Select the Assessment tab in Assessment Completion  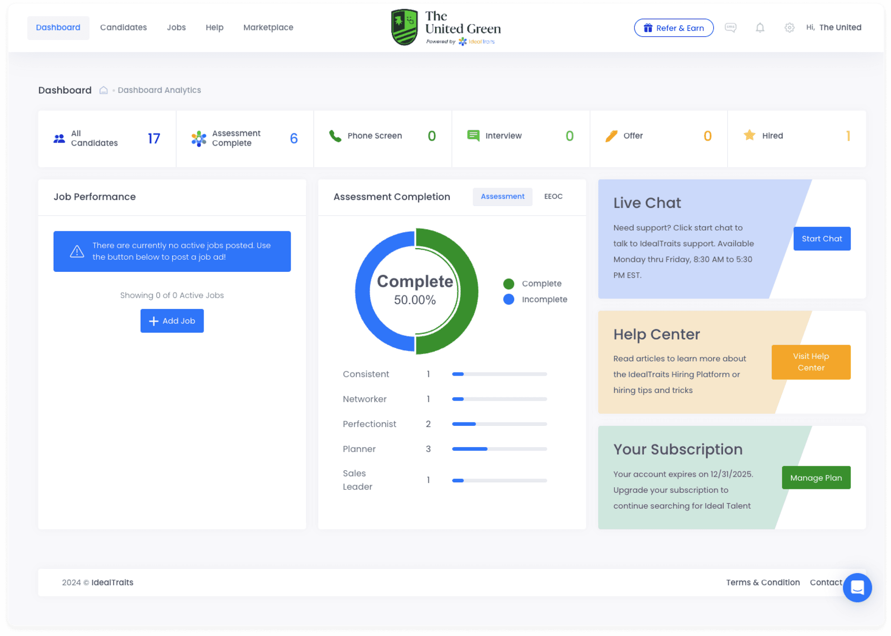tap(502, 196)
